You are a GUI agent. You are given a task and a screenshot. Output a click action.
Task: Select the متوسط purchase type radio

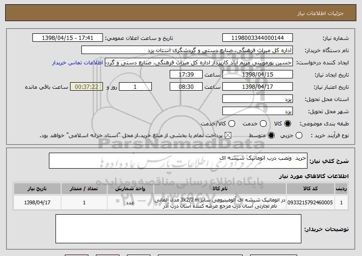point(271,136)
